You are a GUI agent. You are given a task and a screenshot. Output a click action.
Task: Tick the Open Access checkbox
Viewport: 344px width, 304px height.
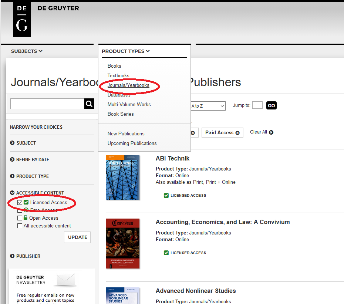(20, 218)
